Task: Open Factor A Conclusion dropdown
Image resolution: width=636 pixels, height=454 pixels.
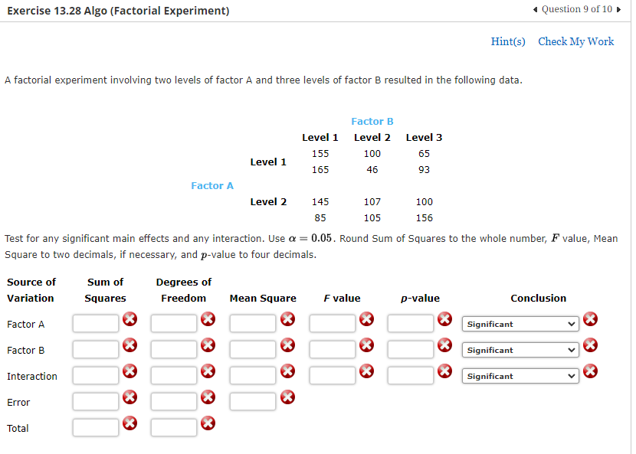Action: 520,324
